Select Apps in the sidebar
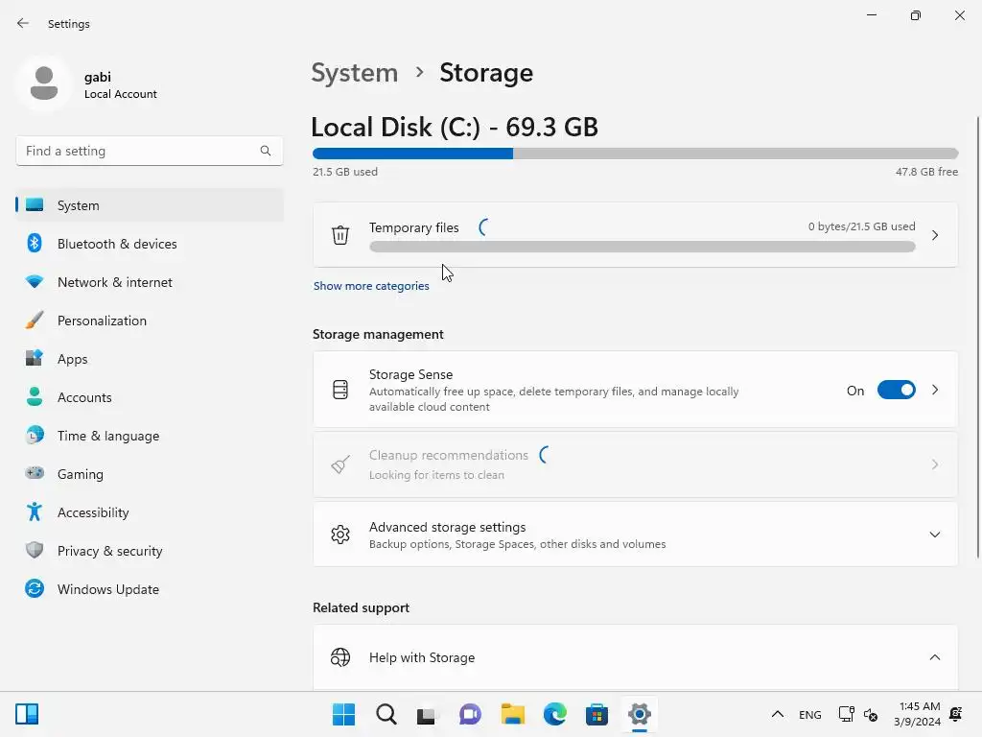Viewport: 982px width, 737px height. [72, 359]
